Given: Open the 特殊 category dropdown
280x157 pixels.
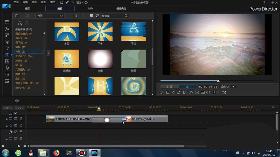Looking at the screenshot, I should (50, 16).
